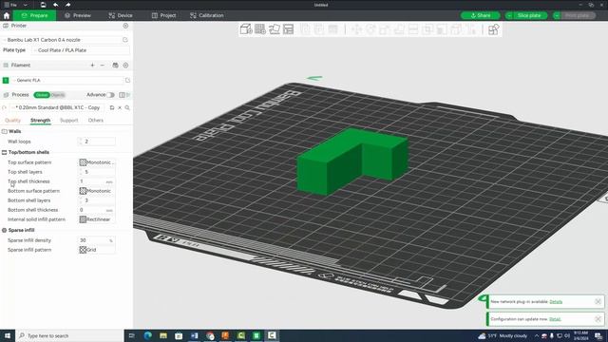Viewport: 608px width, 342px height.
Task: Switch to the Calibration tab
Action: [207, 15]
